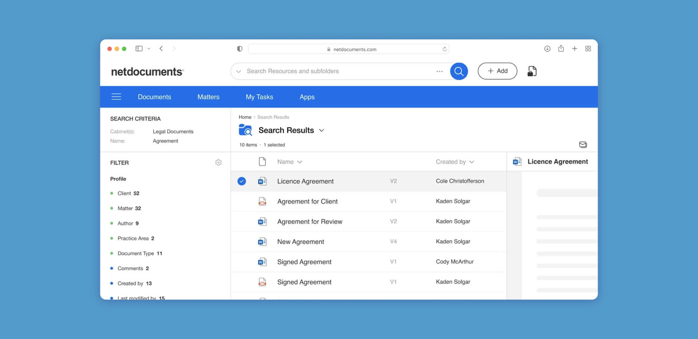Click the browser forward arrow
Viewport: 698px width, 339px height.
pyautogui.click(x=174, y=49)
